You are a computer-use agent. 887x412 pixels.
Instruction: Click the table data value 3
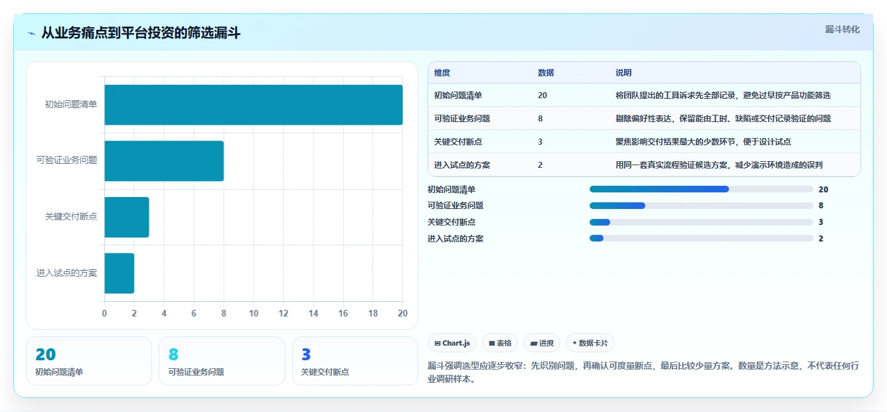(x=540, y=142)
